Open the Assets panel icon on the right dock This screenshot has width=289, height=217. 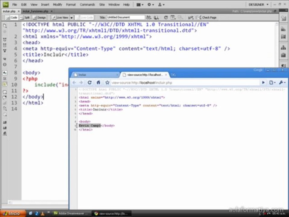tap(284, 55)
